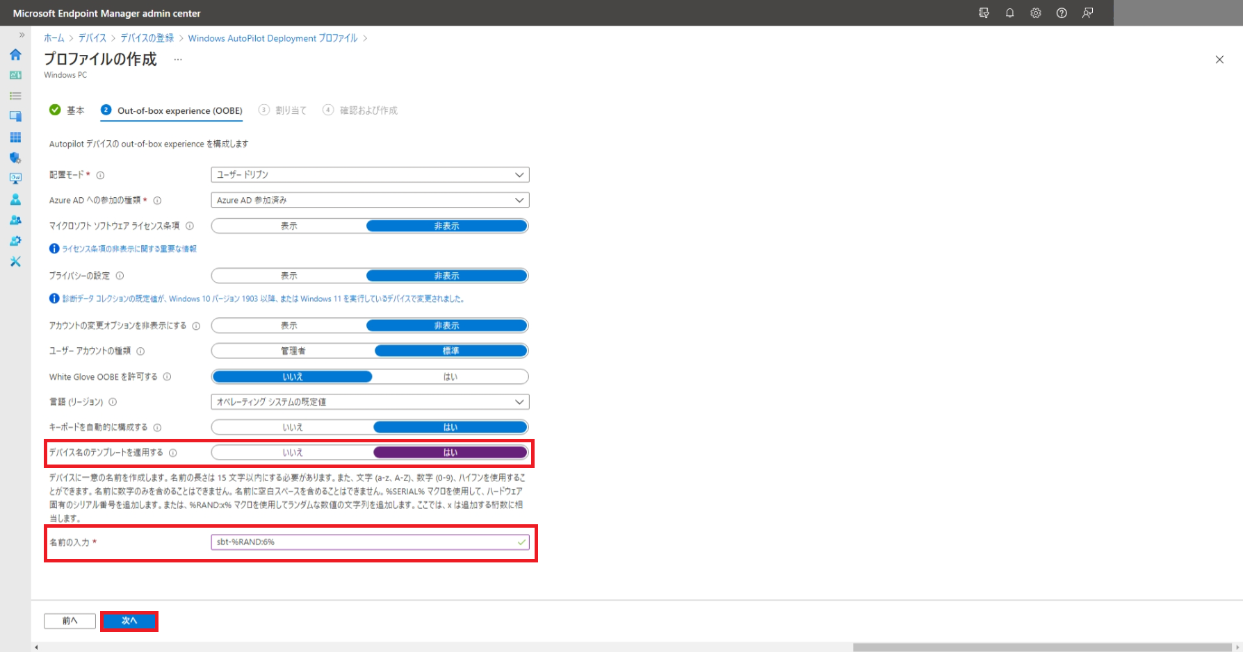
Task: Go to the 確認および作成 wizard step
Action: click(360, 110)
